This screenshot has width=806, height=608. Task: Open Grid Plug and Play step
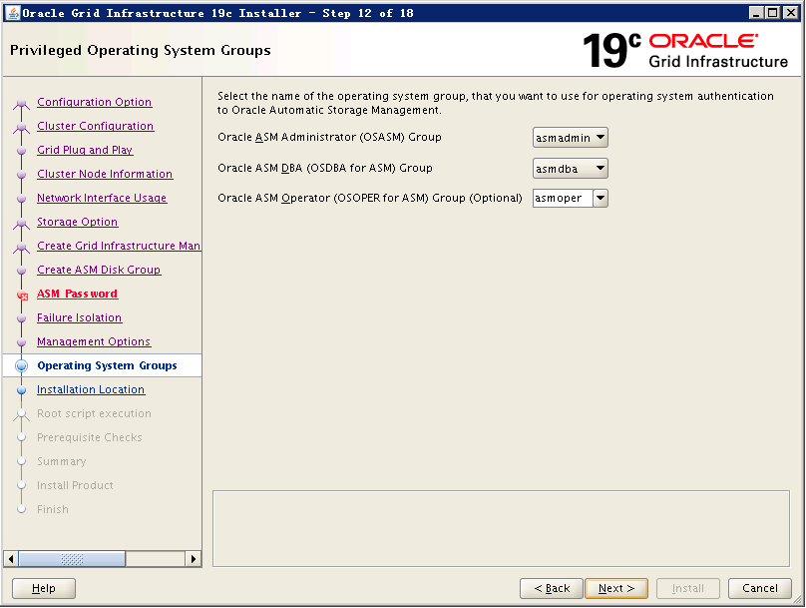[85, 150]
